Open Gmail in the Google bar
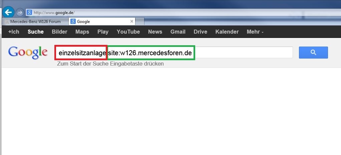Image resolution: width=341 pixels, height=155 pixels. point(178,32)
